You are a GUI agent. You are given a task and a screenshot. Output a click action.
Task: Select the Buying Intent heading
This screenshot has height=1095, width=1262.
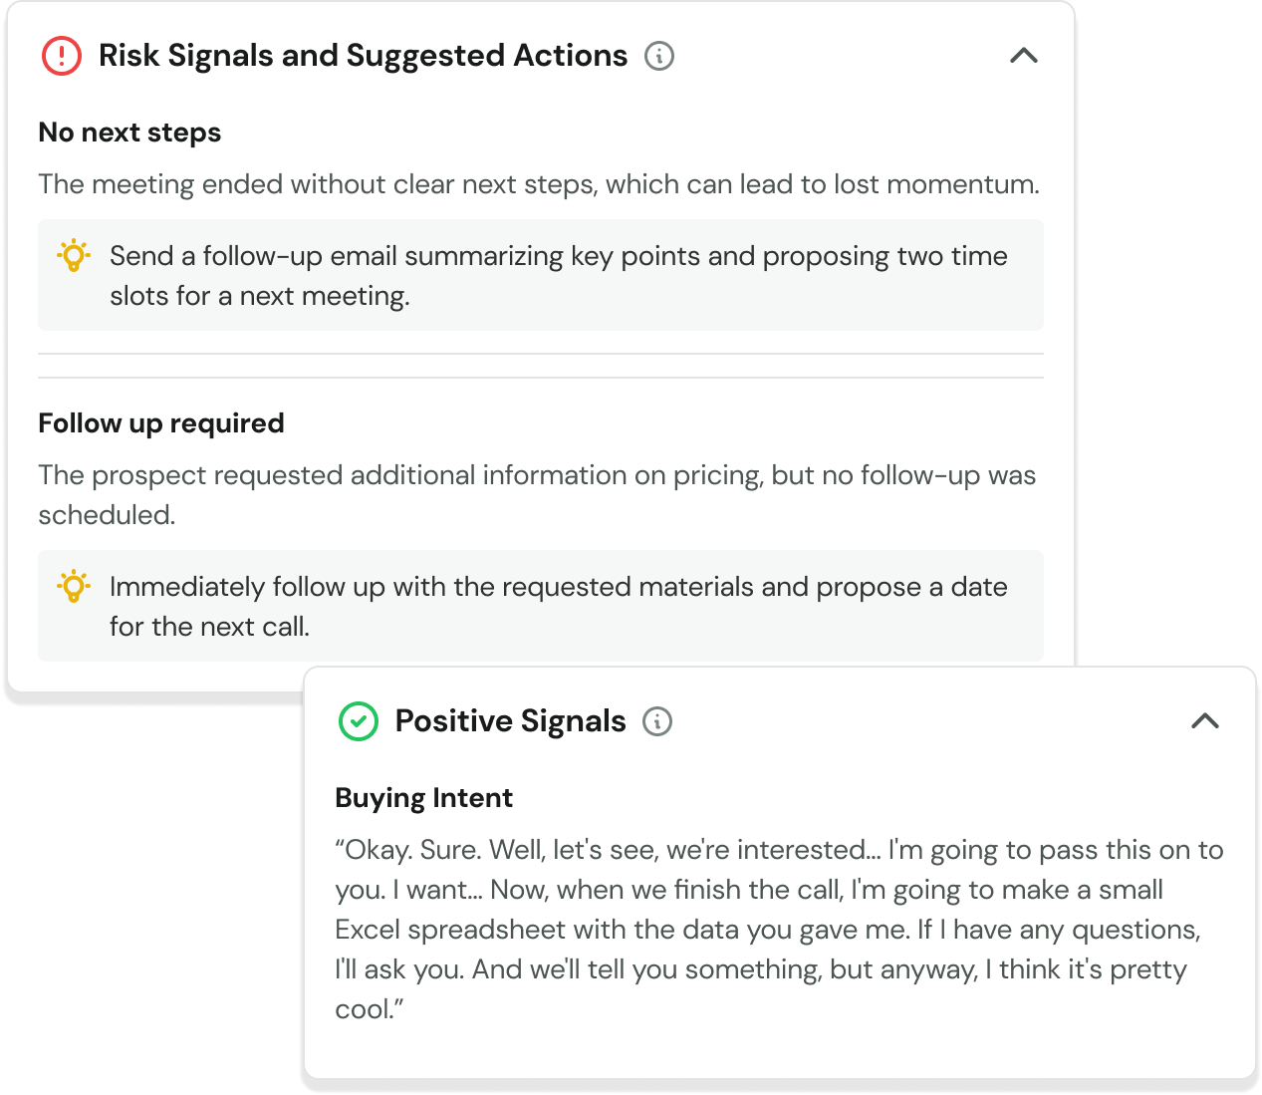pos(423,798)
